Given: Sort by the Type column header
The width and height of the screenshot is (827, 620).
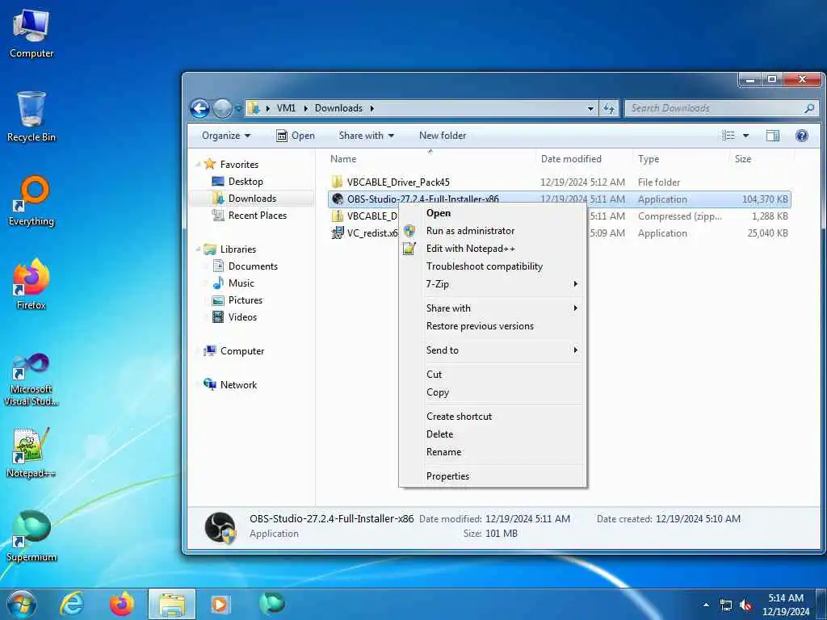Looking at the screenshot, I should (682, 159).
